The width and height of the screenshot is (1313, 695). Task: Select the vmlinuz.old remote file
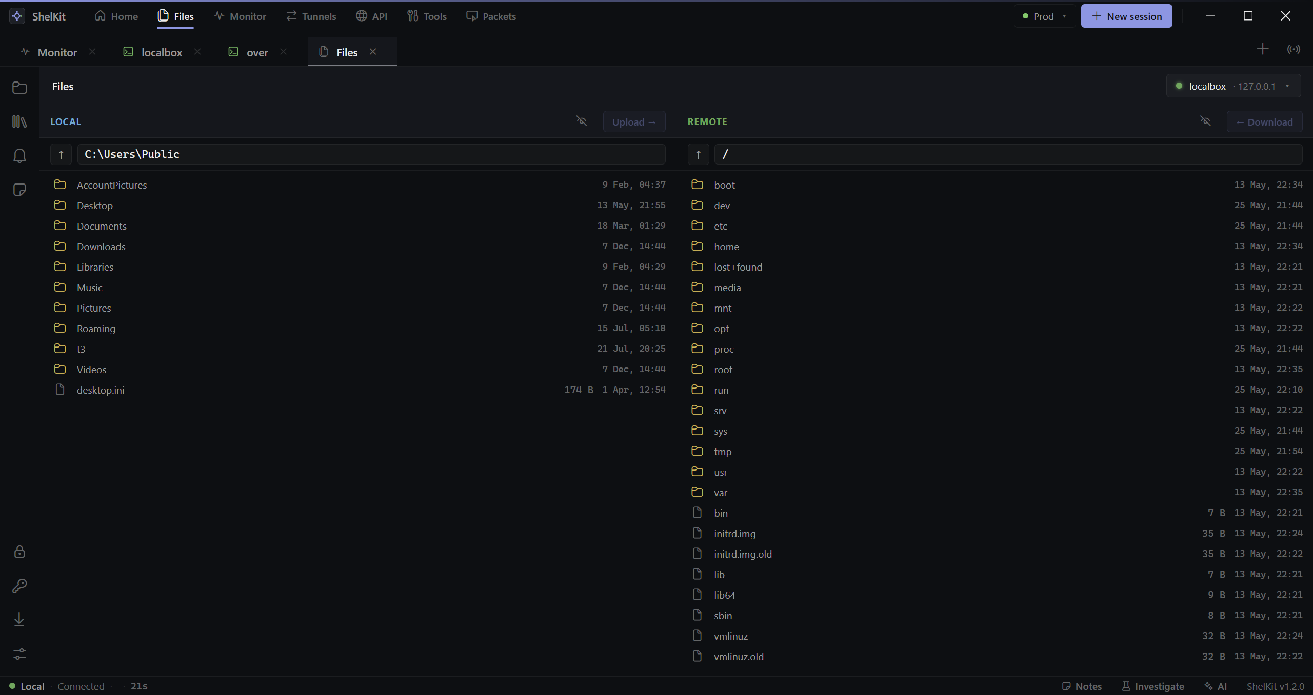click(995, 657)
